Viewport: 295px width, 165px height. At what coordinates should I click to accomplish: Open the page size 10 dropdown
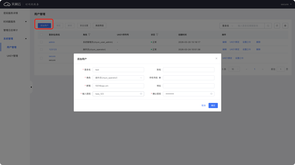pyautogui.click(x=234, y=69)
